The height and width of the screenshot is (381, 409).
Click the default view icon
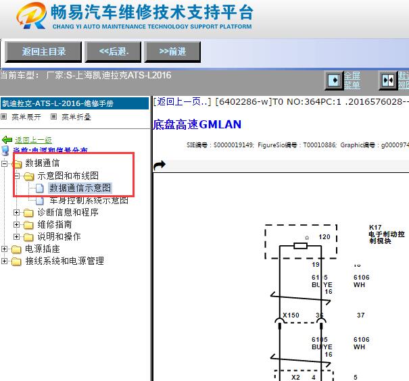(x=388, y=80)
